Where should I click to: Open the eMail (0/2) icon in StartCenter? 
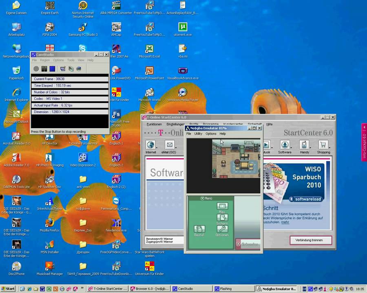pos(170,145)
